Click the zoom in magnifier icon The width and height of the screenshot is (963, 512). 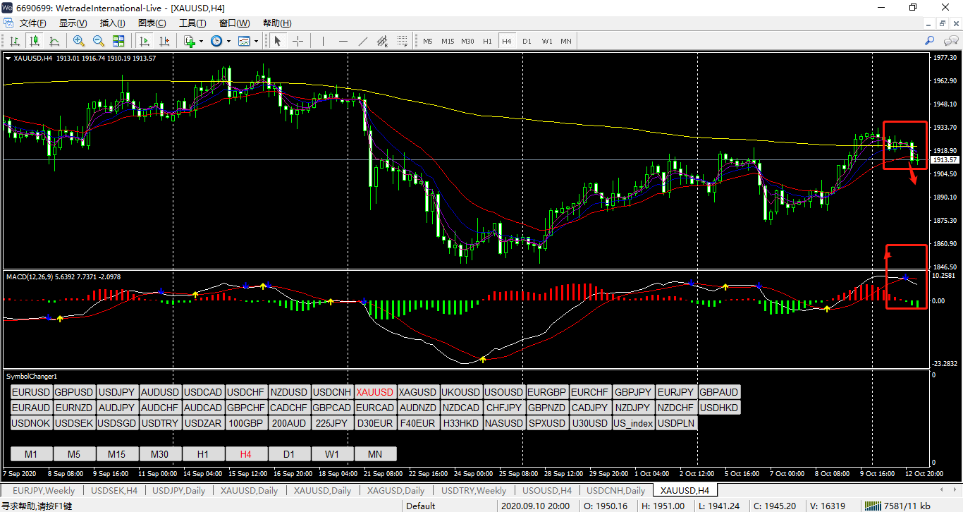78,41
